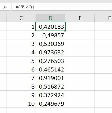Viewport: 112px width, 113px height.
Task: Select empty column E cell beside 0,973632
Action: (80, 52)
